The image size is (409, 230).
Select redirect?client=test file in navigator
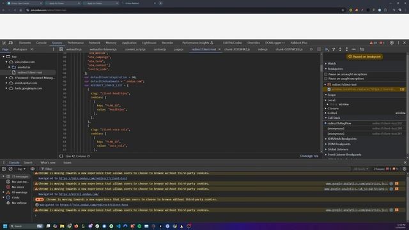coord(30,72)
